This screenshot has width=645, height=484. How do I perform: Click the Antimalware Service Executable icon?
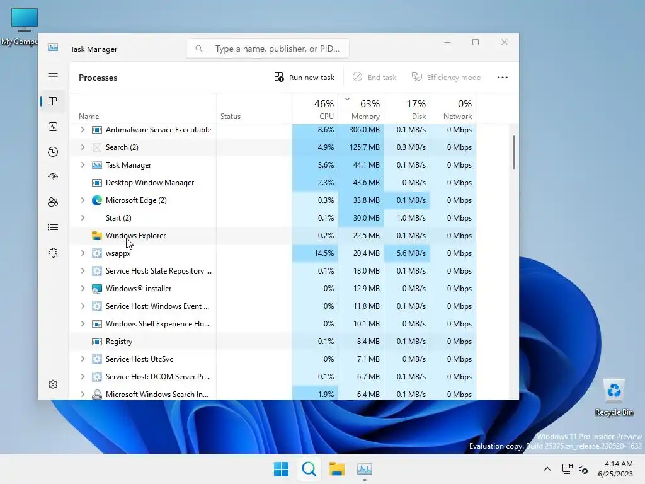(96, 130)
